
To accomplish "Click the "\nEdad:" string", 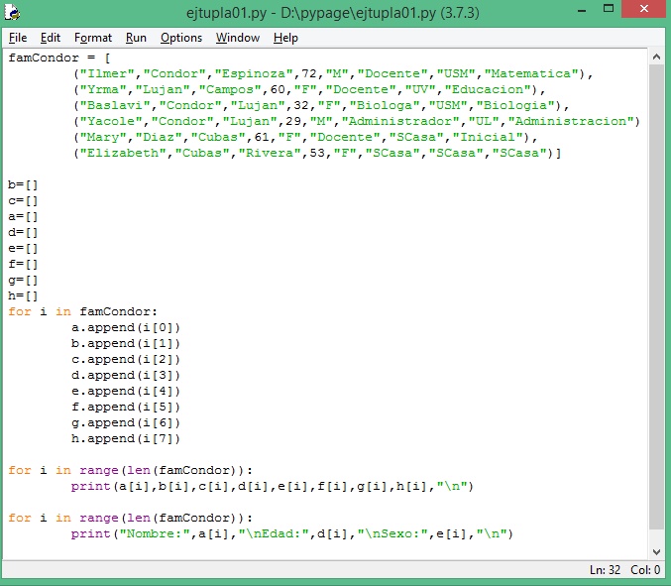I will tap(274, 533).
